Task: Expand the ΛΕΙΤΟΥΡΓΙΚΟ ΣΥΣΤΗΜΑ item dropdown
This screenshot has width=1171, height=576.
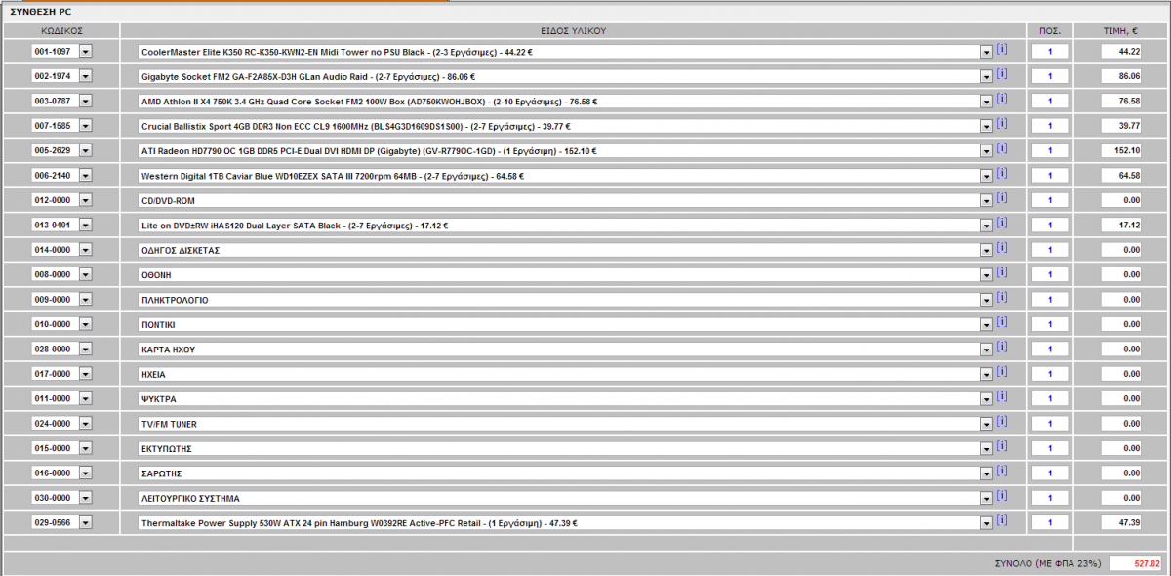Action: tap(986, 498)
